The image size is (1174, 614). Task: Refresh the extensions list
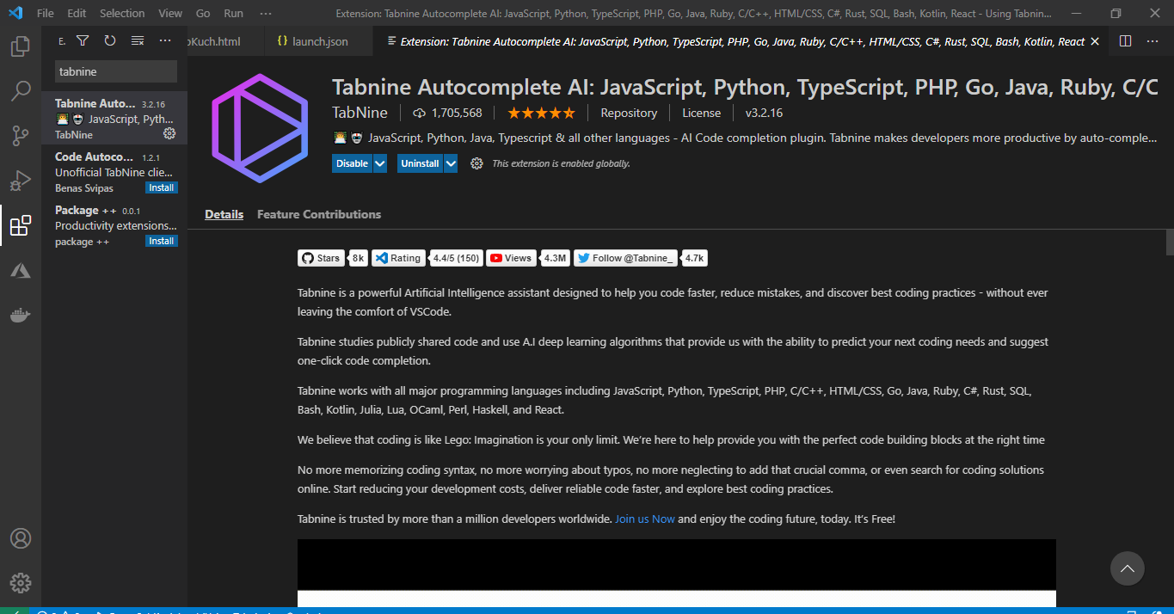[x=110, y=40]
